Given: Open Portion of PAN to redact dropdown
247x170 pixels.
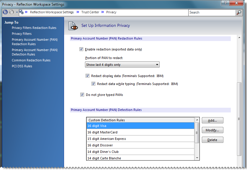Looking at the screenshot, I should (122, 65).
